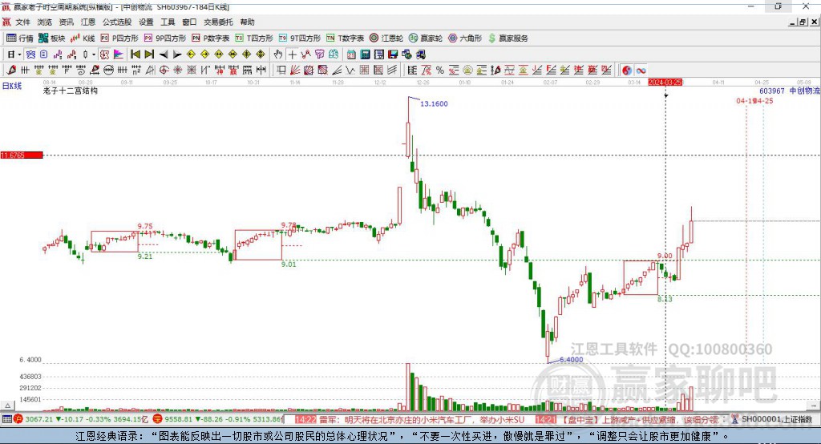Click the zigzag wave line tool

(350, 71)
